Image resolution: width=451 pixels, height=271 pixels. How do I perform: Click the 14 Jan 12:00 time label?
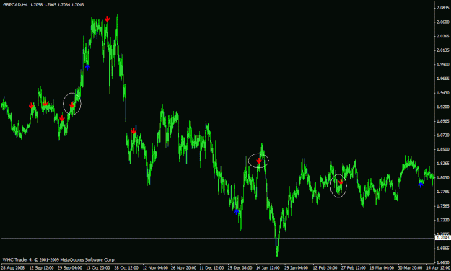[x=268, y=268]
